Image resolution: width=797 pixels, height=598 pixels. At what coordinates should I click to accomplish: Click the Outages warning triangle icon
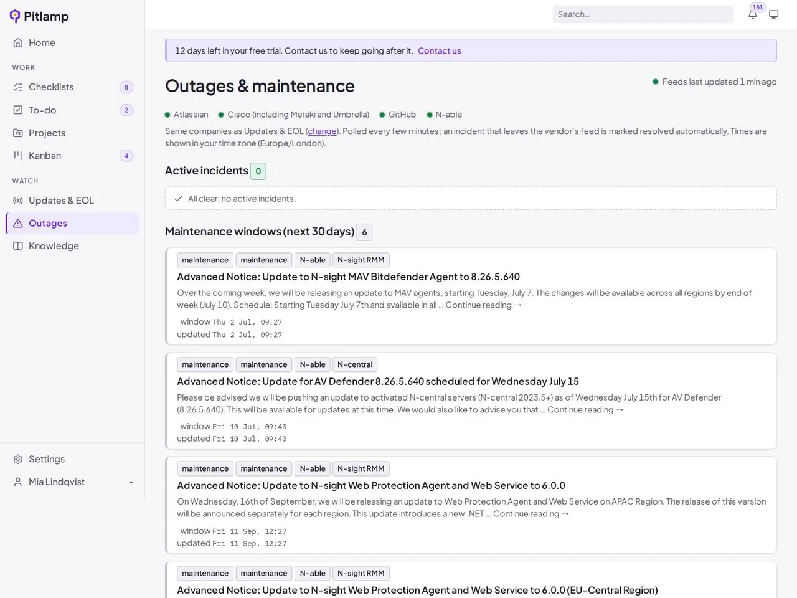point(18,223)
